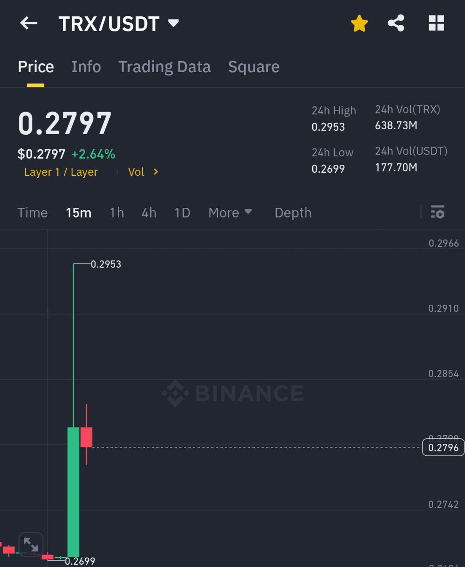Click the 0.2854 price axis label
Screen dimensions: 465x567
click(x=444, y=374)
